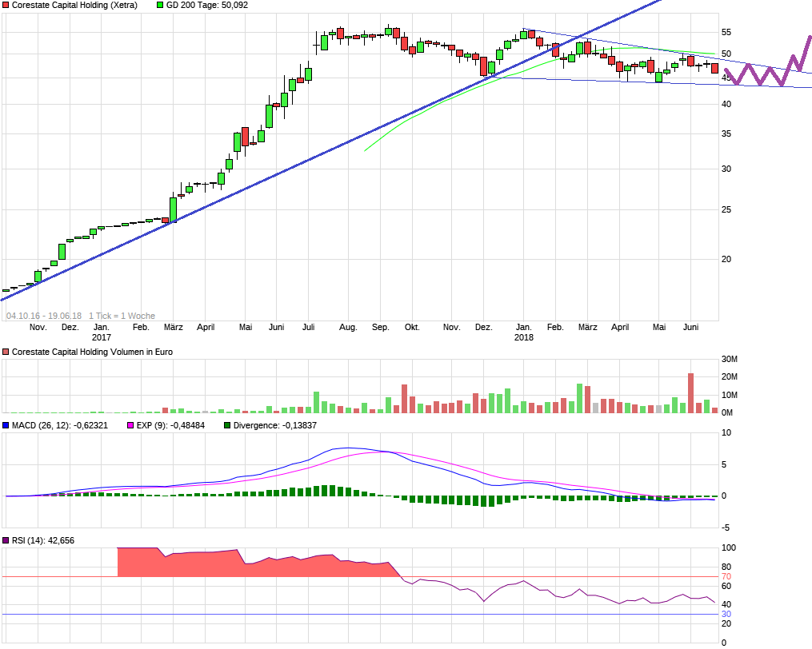The width and height of the screenshot is (812, 649).
Task: Click the dark green Divergence legend swatch
Action: (227, 425)
